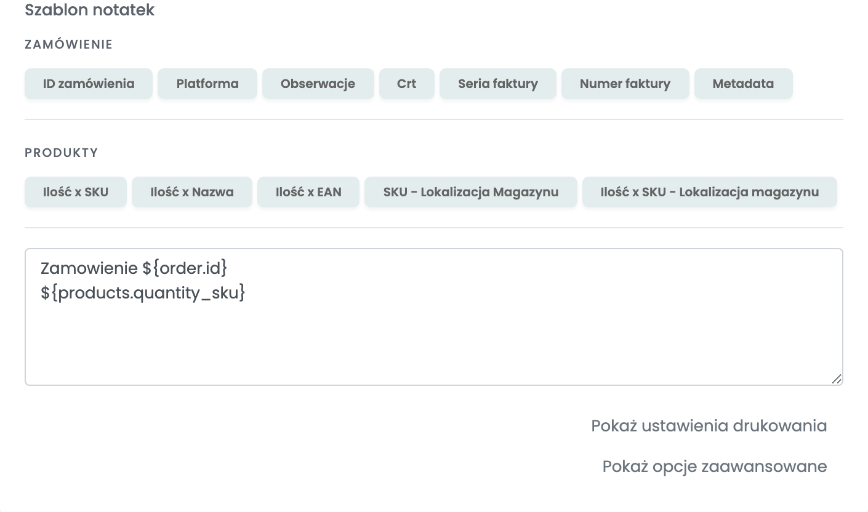Click the text area resize handle
The width and height of the screenshot is (868, 512).
(x=837, y=379)
